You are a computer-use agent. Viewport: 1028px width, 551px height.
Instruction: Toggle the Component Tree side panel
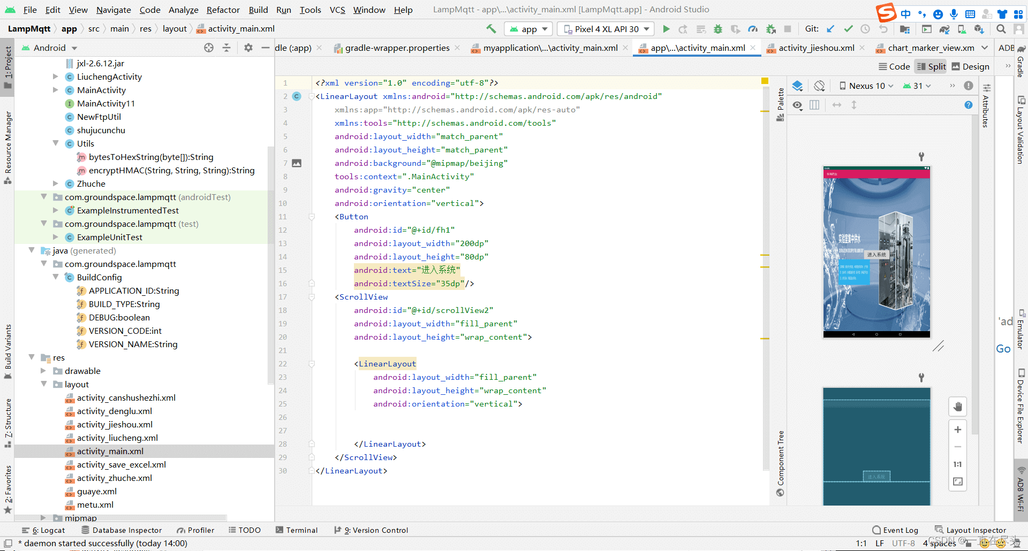pyautogui.click(x=780, y=463)
